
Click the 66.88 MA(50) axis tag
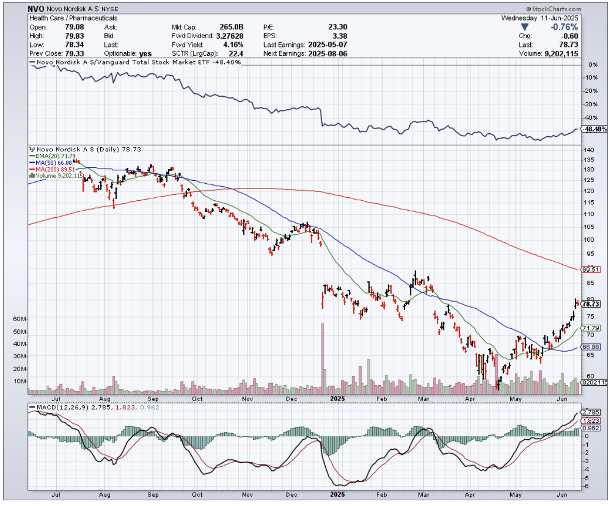pyautogui.click(x=591, y=347)
